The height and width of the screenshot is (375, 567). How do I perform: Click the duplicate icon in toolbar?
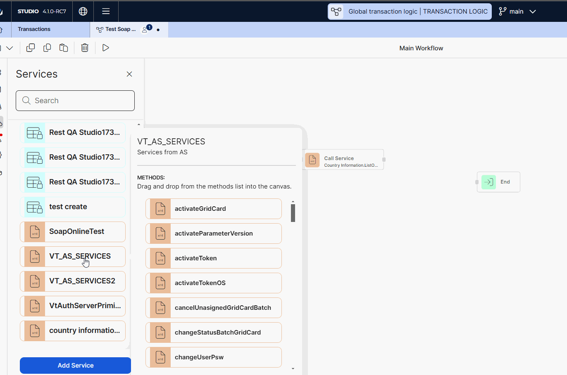coord(31,48)
